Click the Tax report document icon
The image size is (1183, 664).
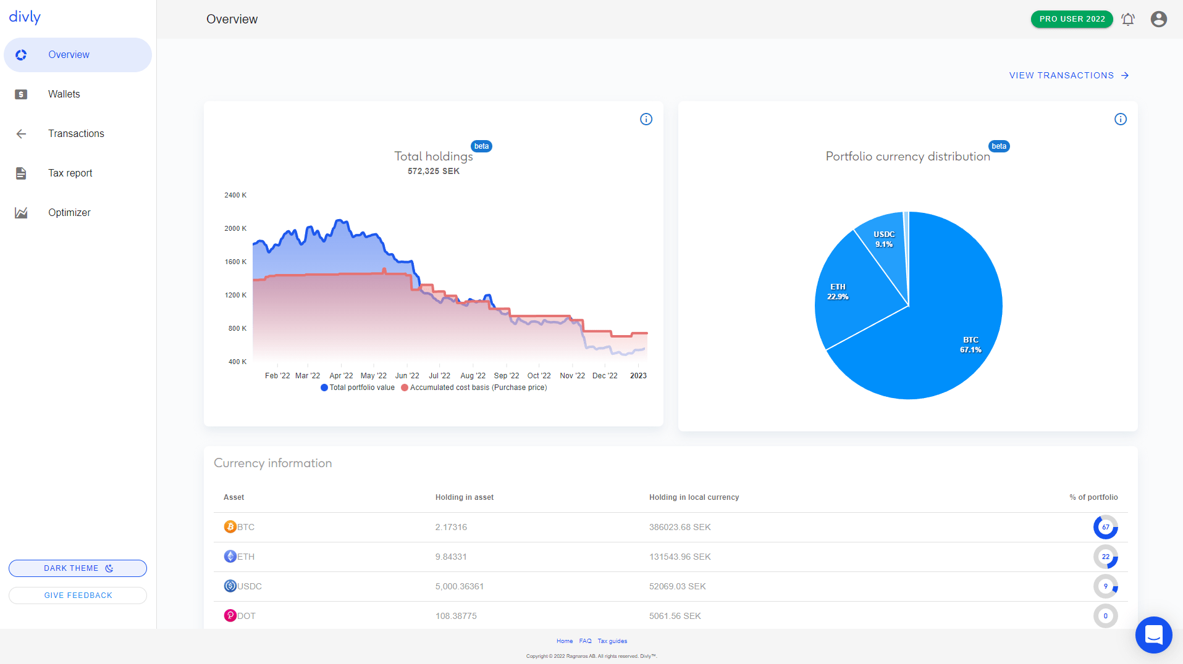tap(21, 173)
